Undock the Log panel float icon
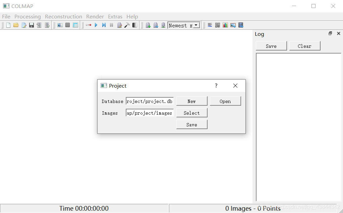This screenshot has width=343, height=213. pyautogui.click(x=330, y=33)
